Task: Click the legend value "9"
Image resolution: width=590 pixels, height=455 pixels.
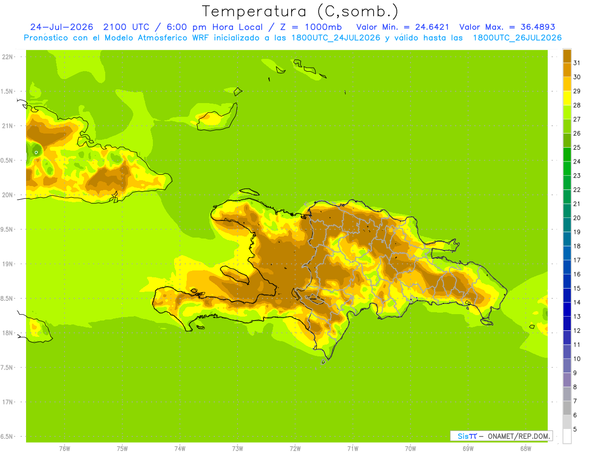Action: [x=575, y=373]
